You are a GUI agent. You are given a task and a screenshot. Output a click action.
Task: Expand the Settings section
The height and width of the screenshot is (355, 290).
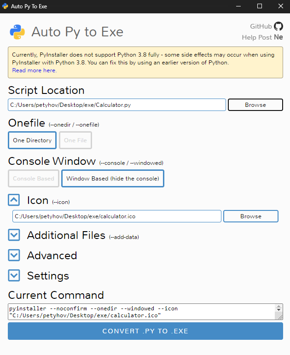point(14,276)
